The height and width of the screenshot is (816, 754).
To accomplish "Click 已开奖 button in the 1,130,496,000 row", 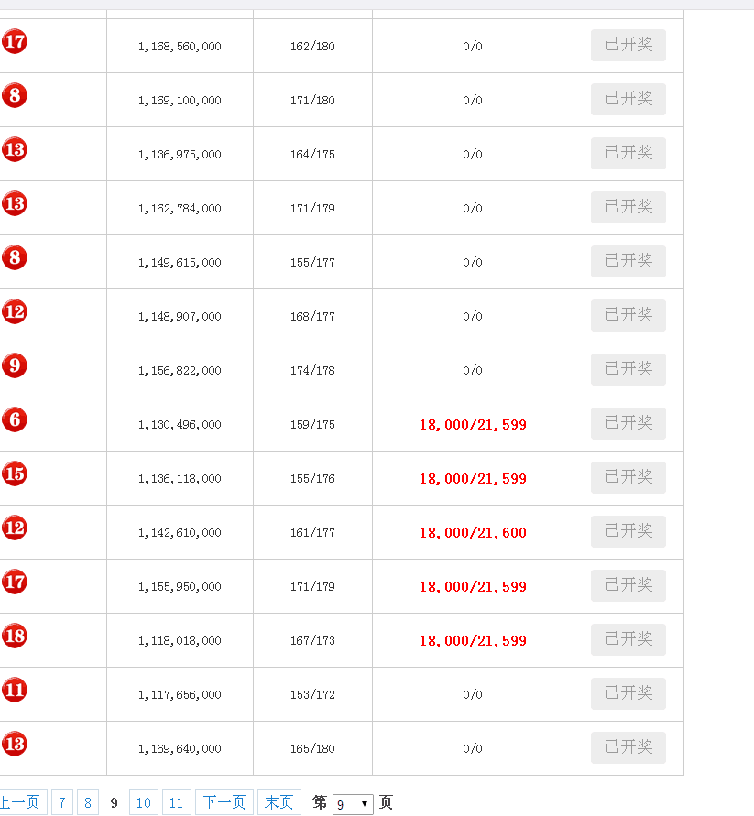I will pos(628,423).
